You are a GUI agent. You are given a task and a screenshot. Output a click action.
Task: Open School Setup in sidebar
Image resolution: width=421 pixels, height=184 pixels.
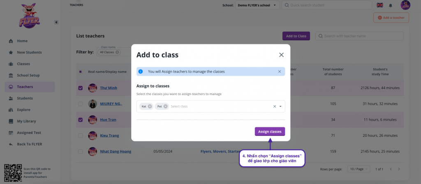pos(28,75)
